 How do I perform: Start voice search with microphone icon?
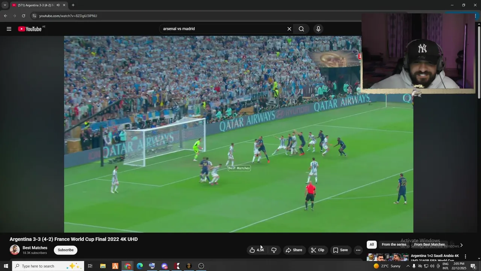(318, 29)
